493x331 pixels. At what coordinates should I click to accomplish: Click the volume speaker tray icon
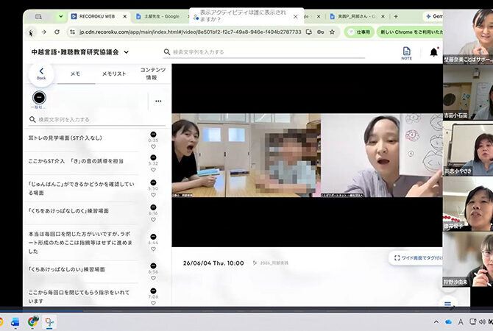tap(482, 322)
